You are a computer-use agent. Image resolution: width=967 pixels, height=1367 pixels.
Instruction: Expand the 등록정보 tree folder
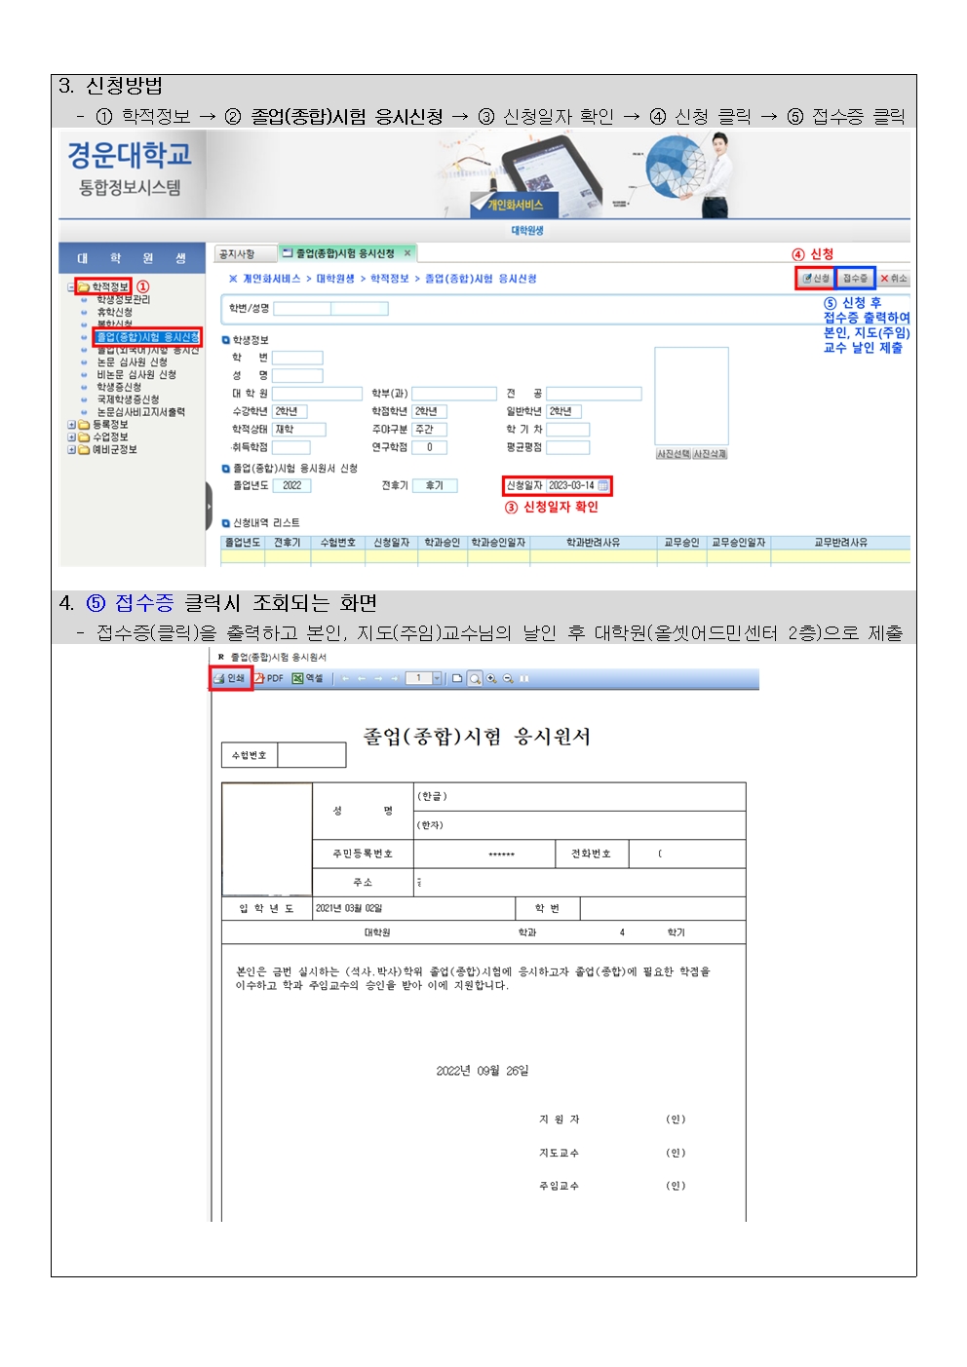72,425
